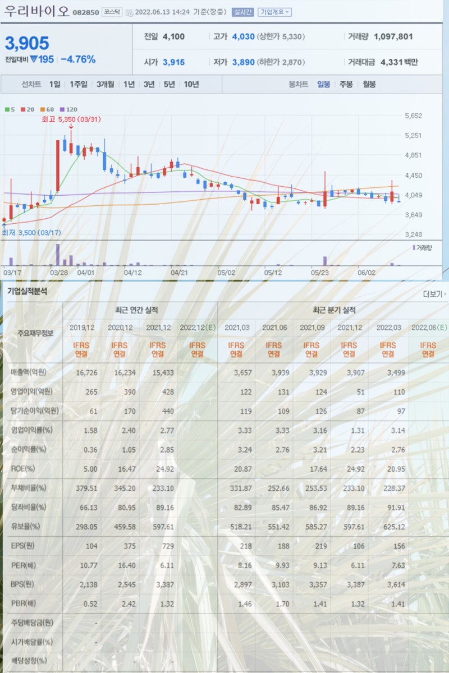Click the 2022.12(E) annual column header

click(x=198, y=328)
